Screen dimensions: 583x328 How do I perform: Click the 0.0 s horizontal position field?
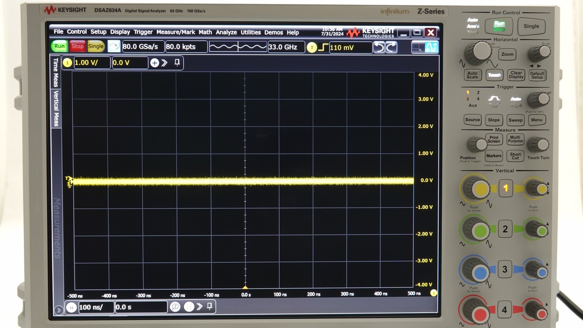coord(141,307)
